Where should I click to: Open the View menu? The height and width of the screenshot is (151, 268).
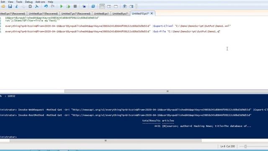click(x=10, y=2)
